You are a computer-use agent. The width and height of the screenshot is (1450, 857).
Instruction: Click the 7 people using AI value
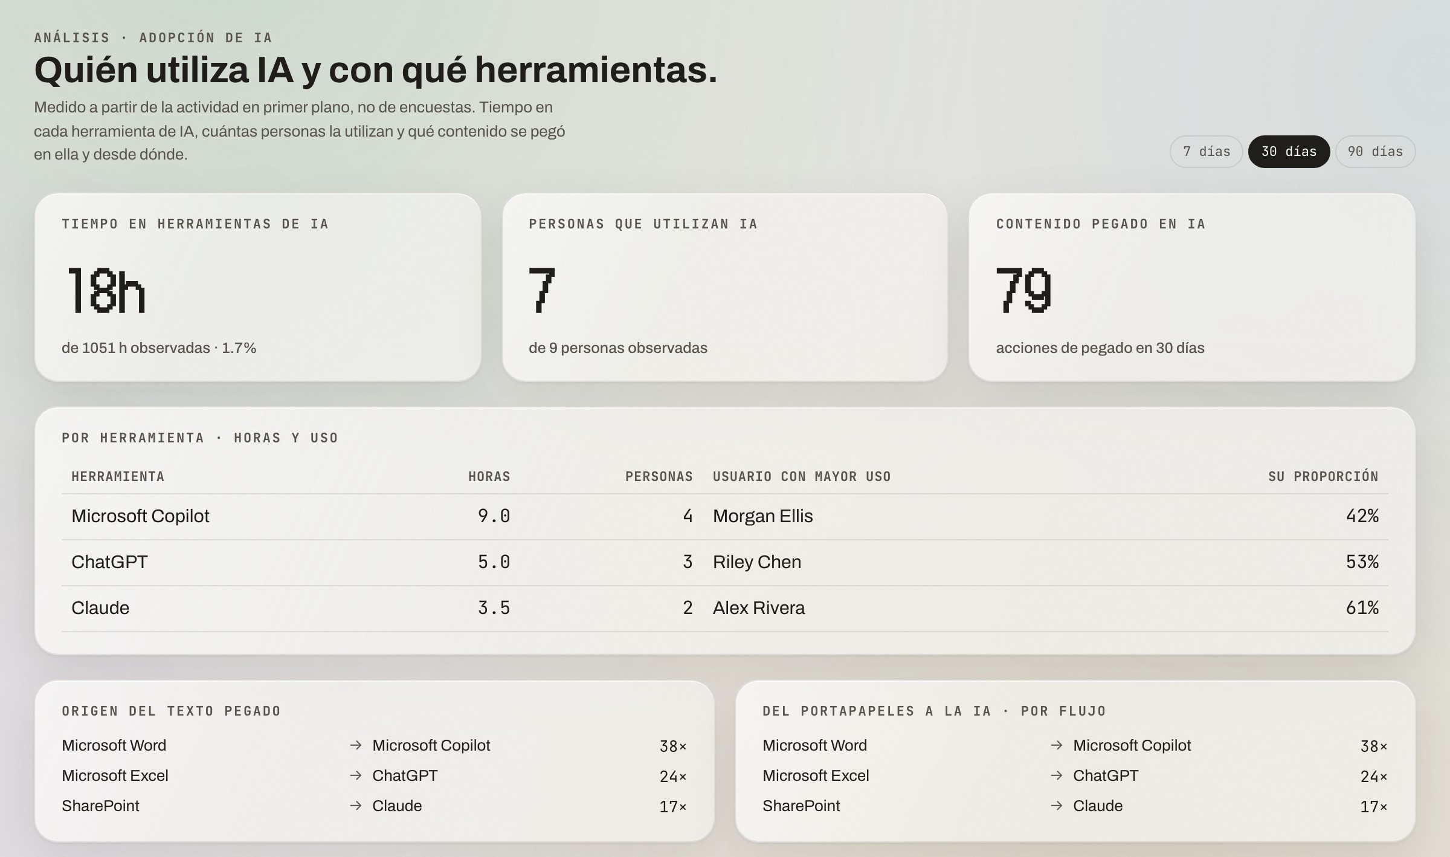tap(542, 291)
